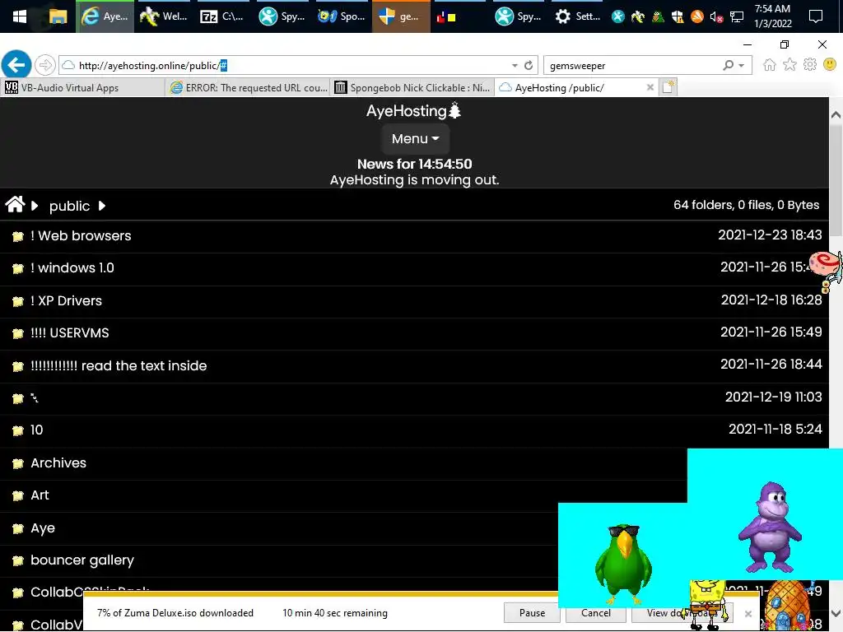Click folder icon beside ! Web browsers
The width and height of the screenshot is (843, 632).
(x=18, y=236)
